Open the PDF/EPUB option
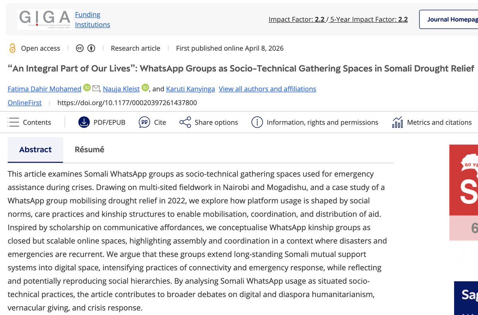 [x=109, y=122]
